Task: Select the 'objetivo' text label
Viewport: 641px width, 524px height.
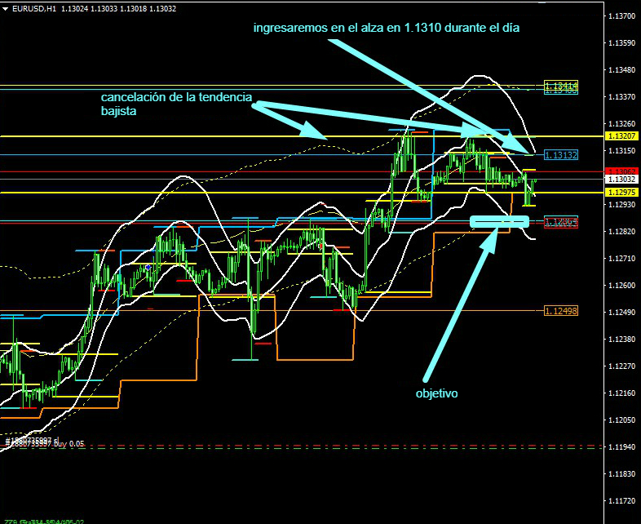Action: pyautogui.click(x=436, y=393)
